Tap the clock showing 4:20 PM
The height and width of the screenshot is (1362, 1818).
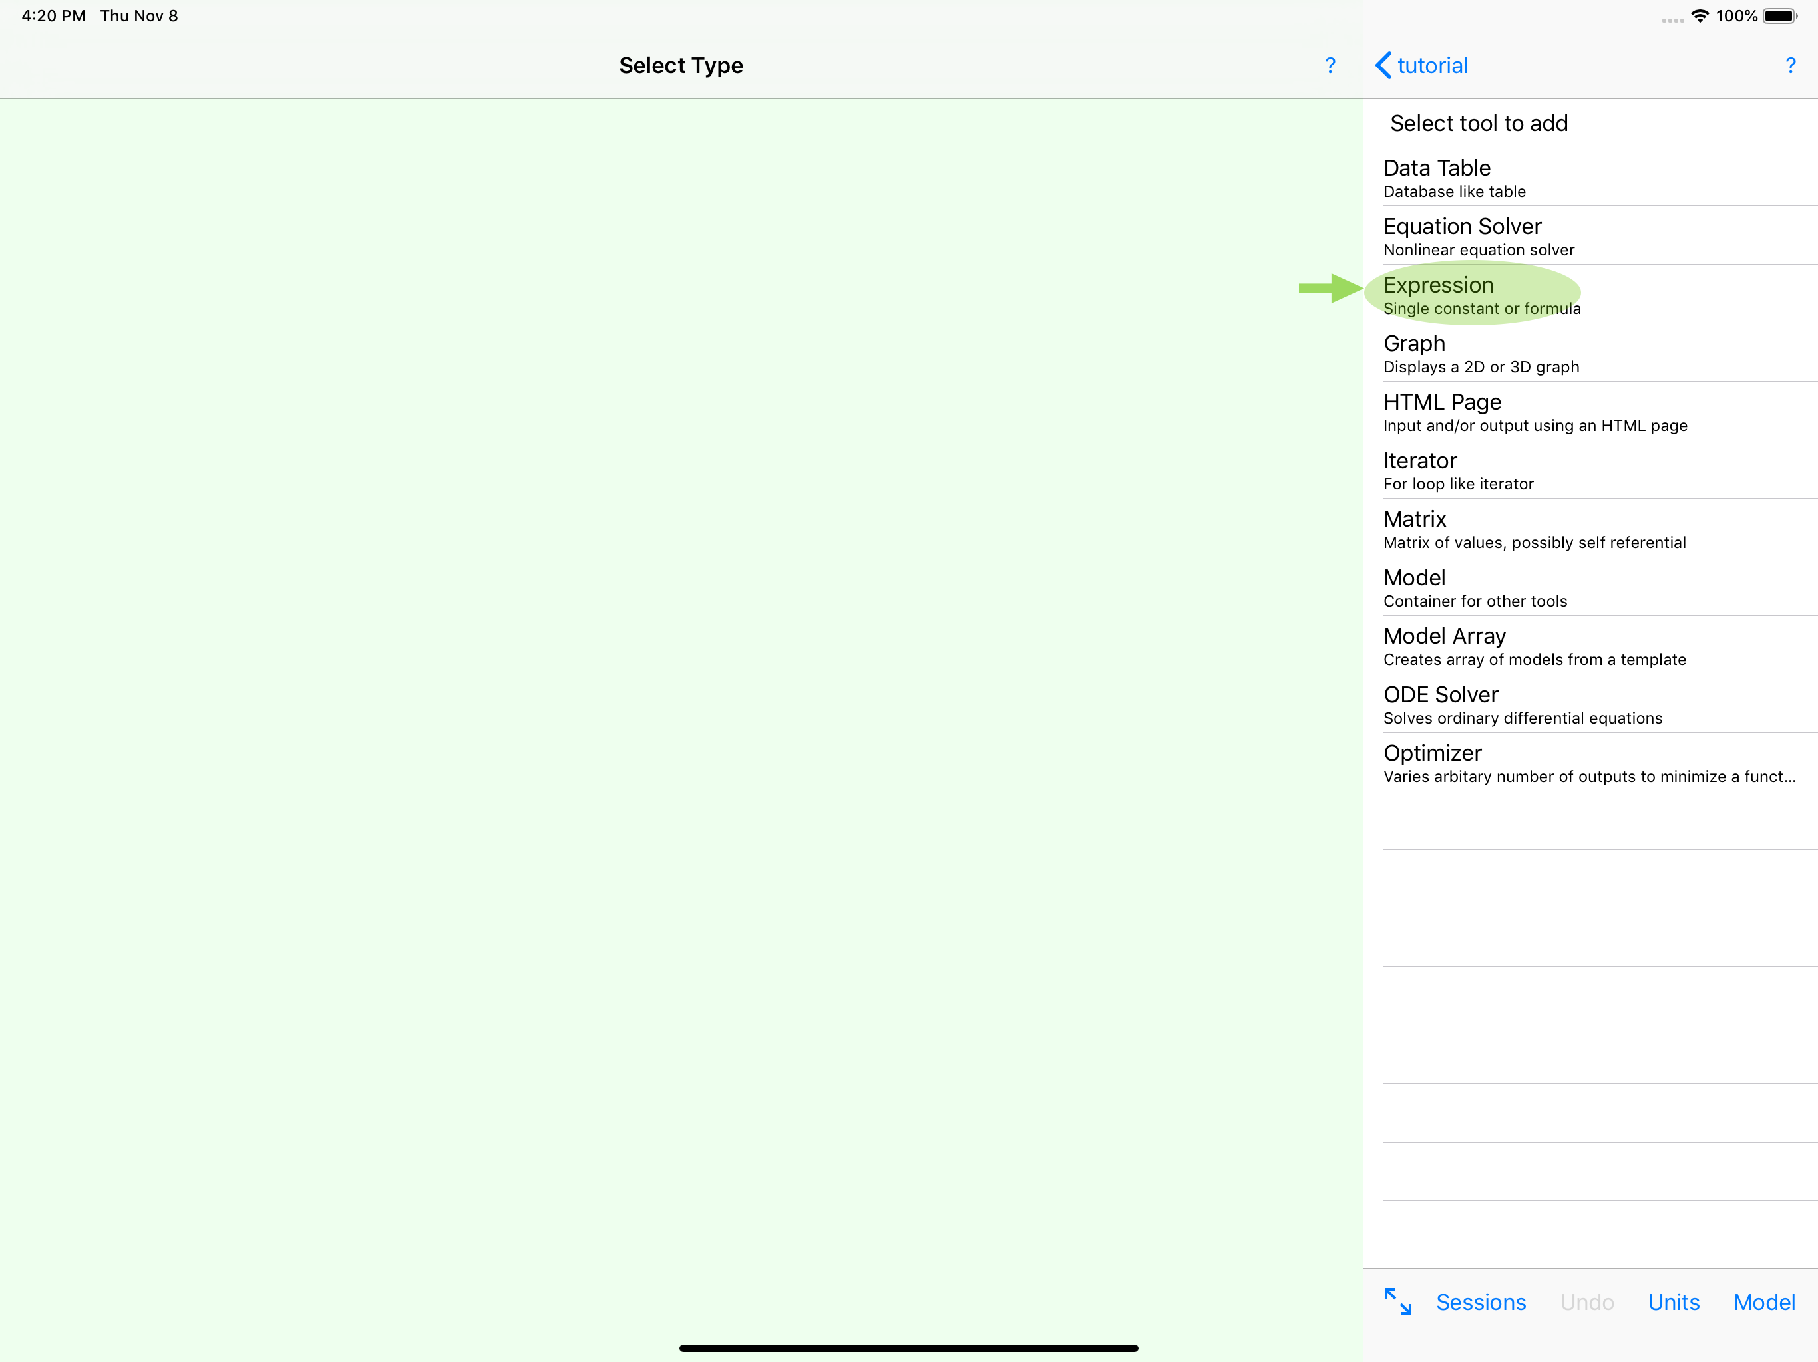(x=53, y=15)
